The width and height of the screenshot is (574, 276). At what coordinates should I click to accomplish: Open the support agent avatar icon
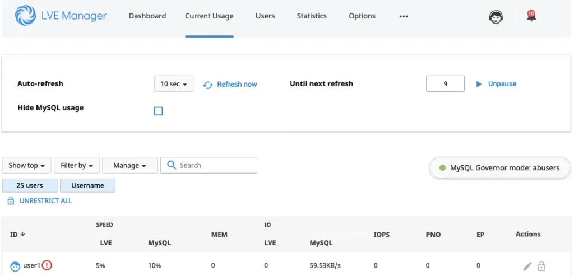point(496,17)
